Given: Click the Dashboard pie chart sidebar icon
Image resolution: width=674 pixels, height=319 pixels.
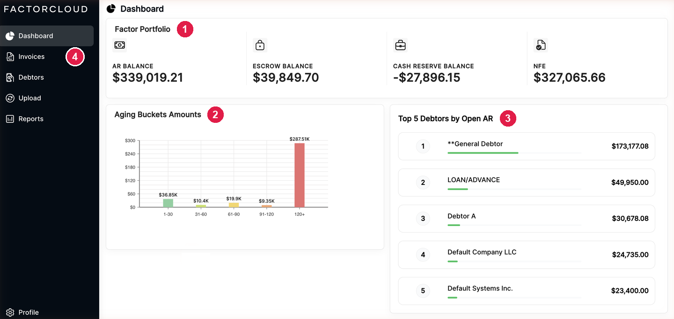Looking at the screenshot, I should tap(10, 36).
